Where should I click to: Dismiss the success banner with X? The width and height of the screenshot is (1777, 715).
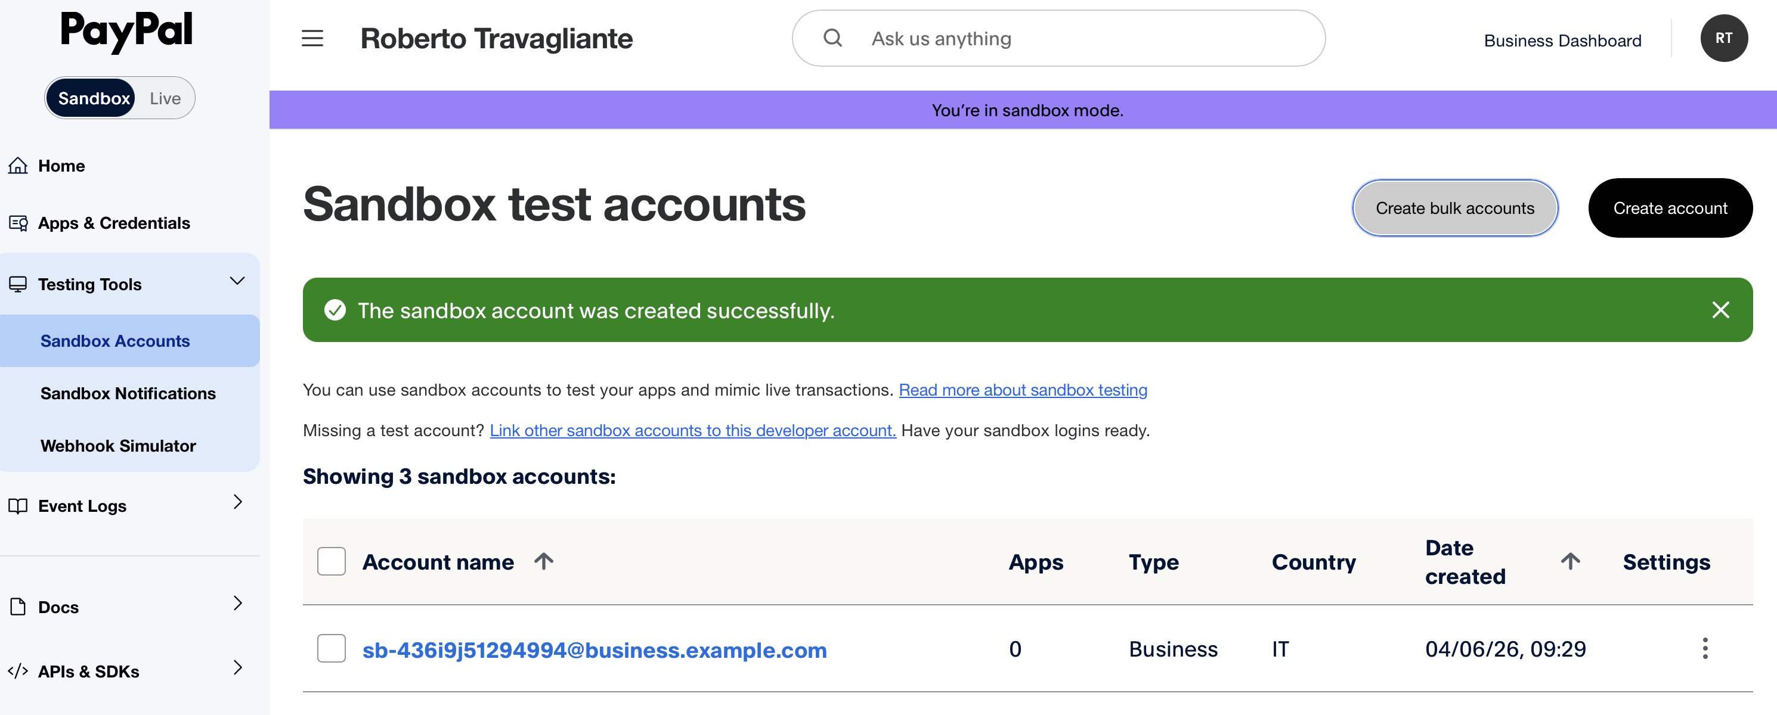1720,310
